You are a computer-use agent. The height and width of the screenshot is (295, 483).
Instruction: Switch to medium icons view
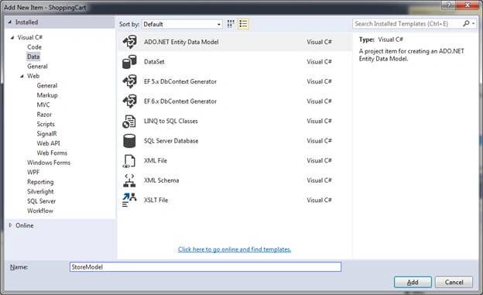click(x=231, y=24)
